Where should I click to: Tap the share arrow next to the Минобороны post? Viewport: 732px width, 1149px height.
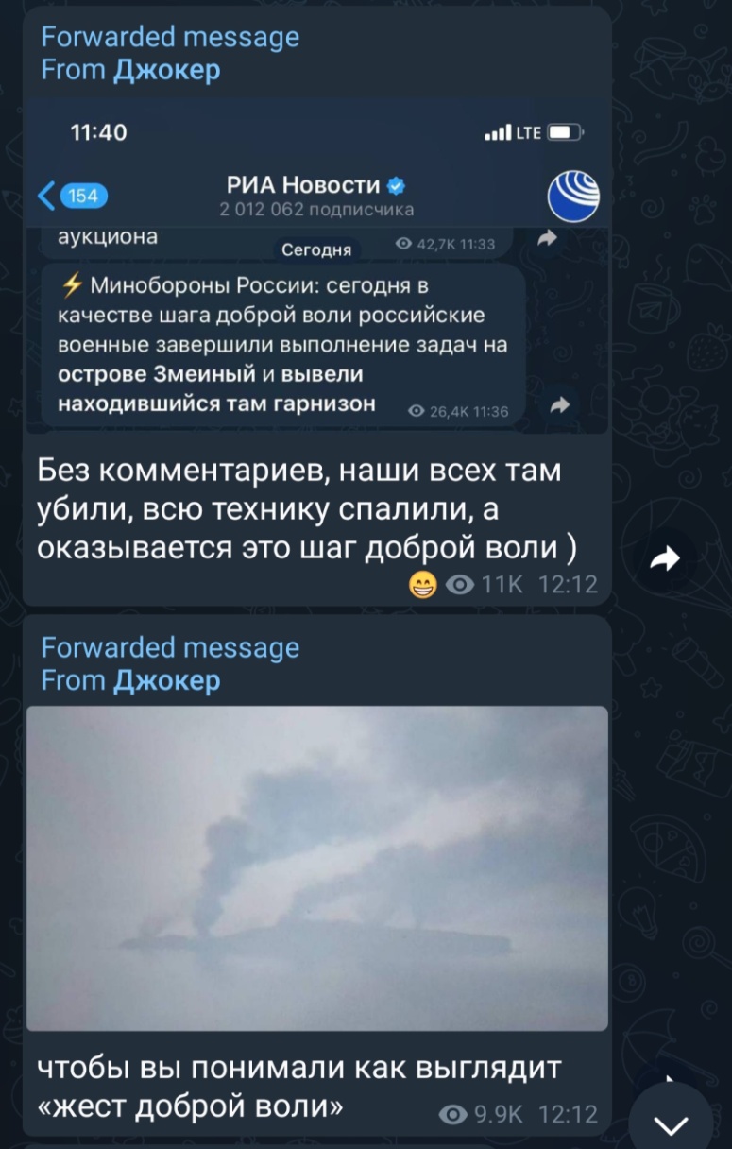(x=559, y=404)
